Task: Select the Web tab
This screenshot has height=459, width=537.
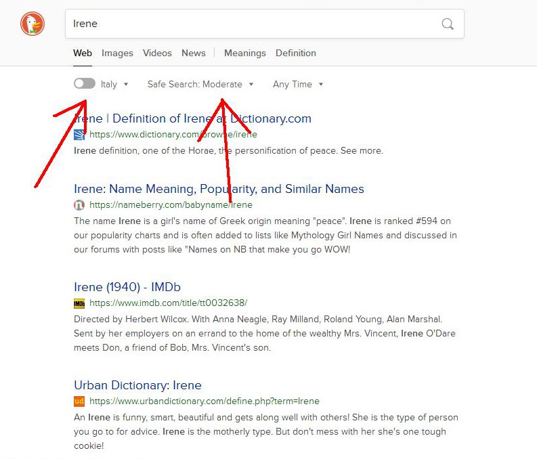Action: [83, 53]
